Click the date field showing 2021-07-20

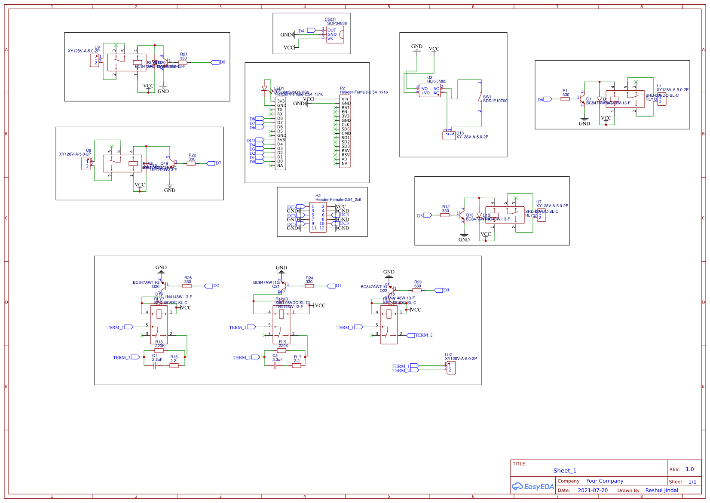click(593, 490)
